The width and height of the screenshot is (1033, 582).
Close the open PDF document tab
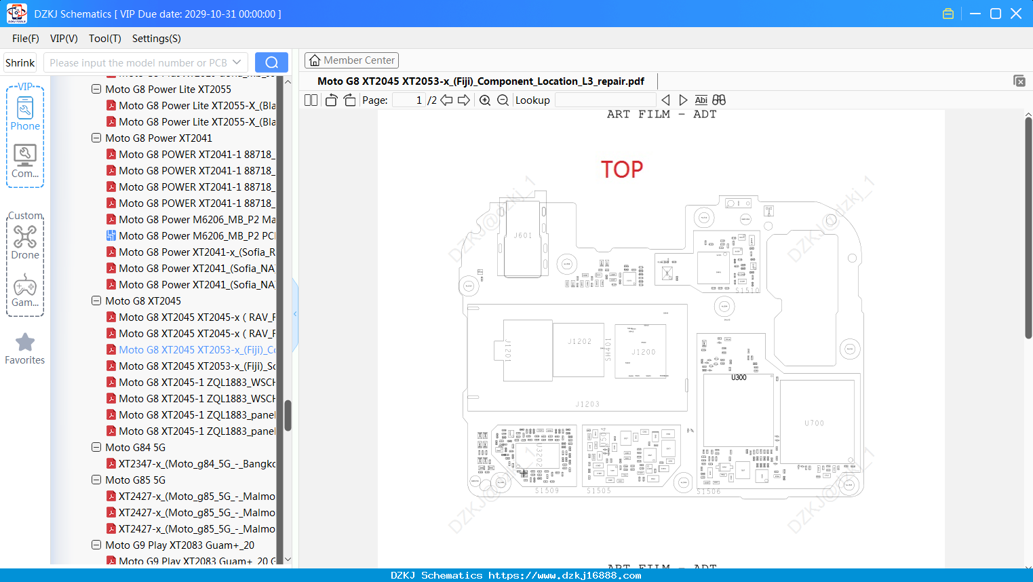click(1019, 81)
